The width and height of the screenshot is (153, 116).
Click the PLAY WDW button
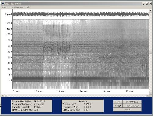click(x=132, y=102)
